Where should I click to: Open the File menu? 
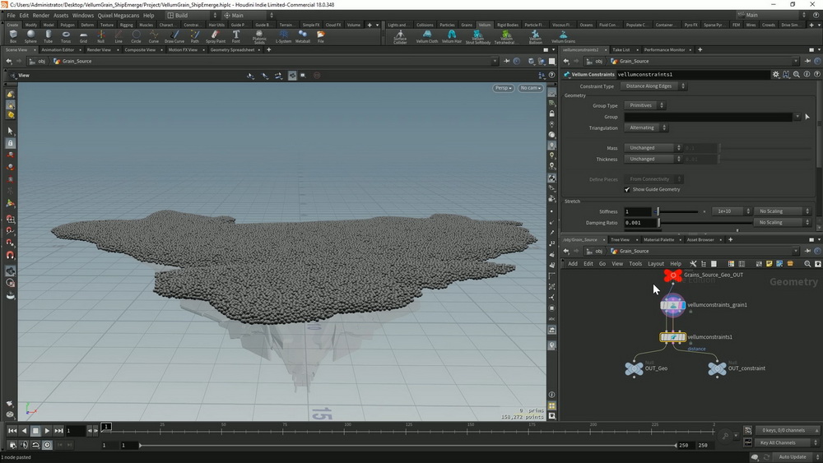point(11,15)
